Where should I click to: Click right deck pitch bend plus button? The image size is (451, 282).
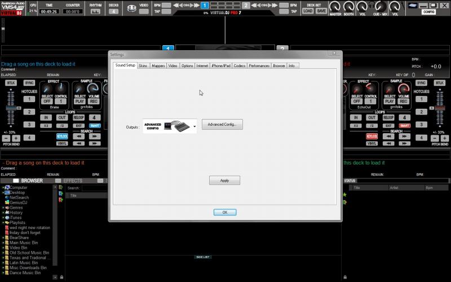445,138
